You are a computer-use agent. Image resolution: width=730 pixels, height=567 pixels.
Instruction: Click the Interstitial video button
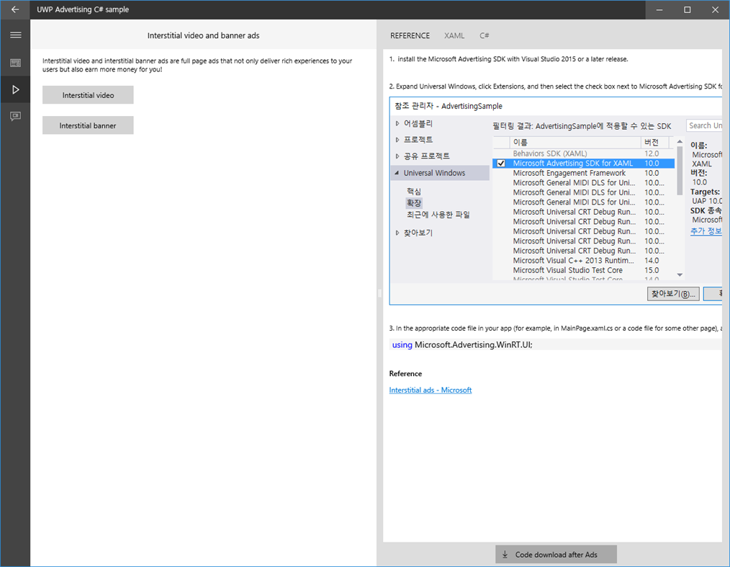click(x=87, y=94)
